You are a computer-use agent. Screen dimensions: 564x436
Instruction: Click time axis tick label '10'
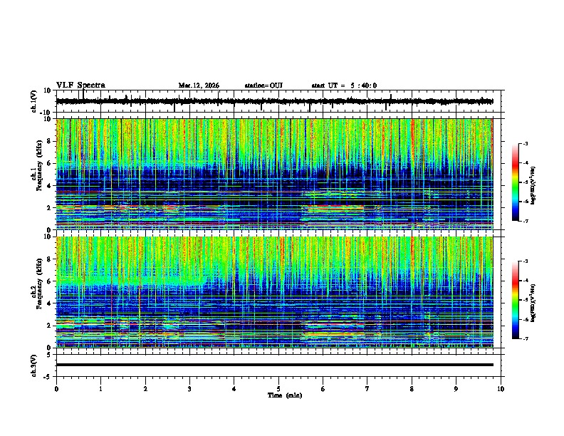click(501, 389)
